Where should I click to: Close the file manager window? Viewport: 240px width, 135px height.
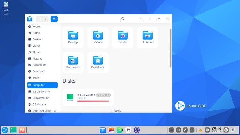[x=168, y=19]
